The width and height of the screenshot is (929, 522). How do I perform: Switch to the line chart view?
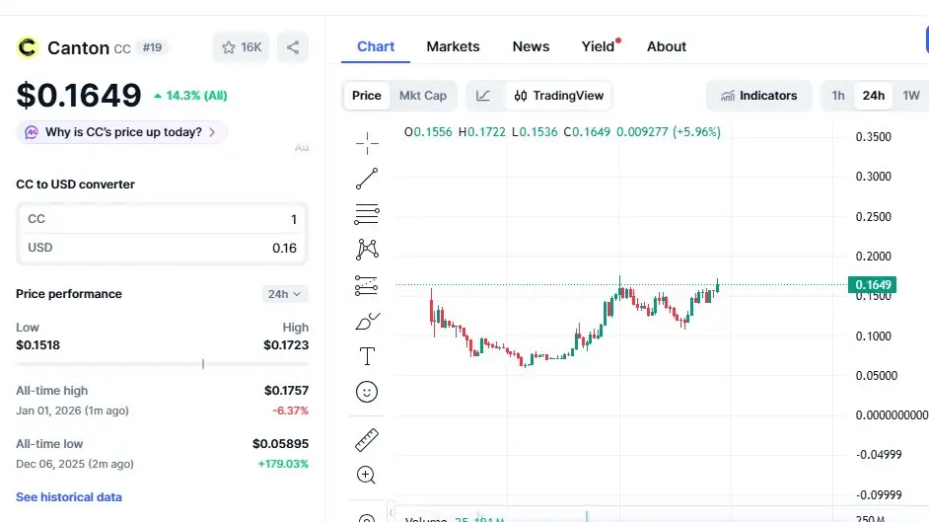point(483,96)
